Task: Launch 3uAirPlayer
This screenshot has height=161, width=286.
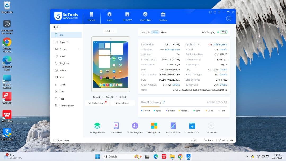Action: pyautogui.click(x=116, y=126)
